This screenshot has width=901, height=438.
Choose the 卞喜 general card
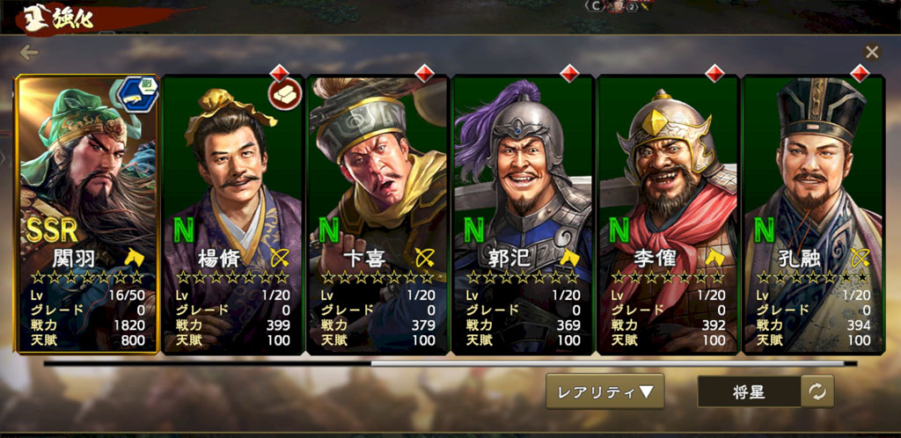[377, 215]
